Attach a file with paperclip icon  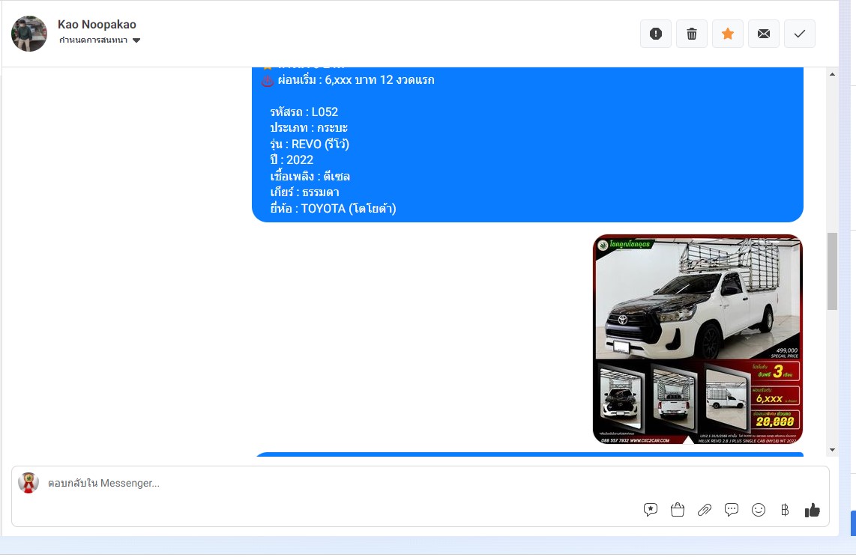(x=705, y=510)
